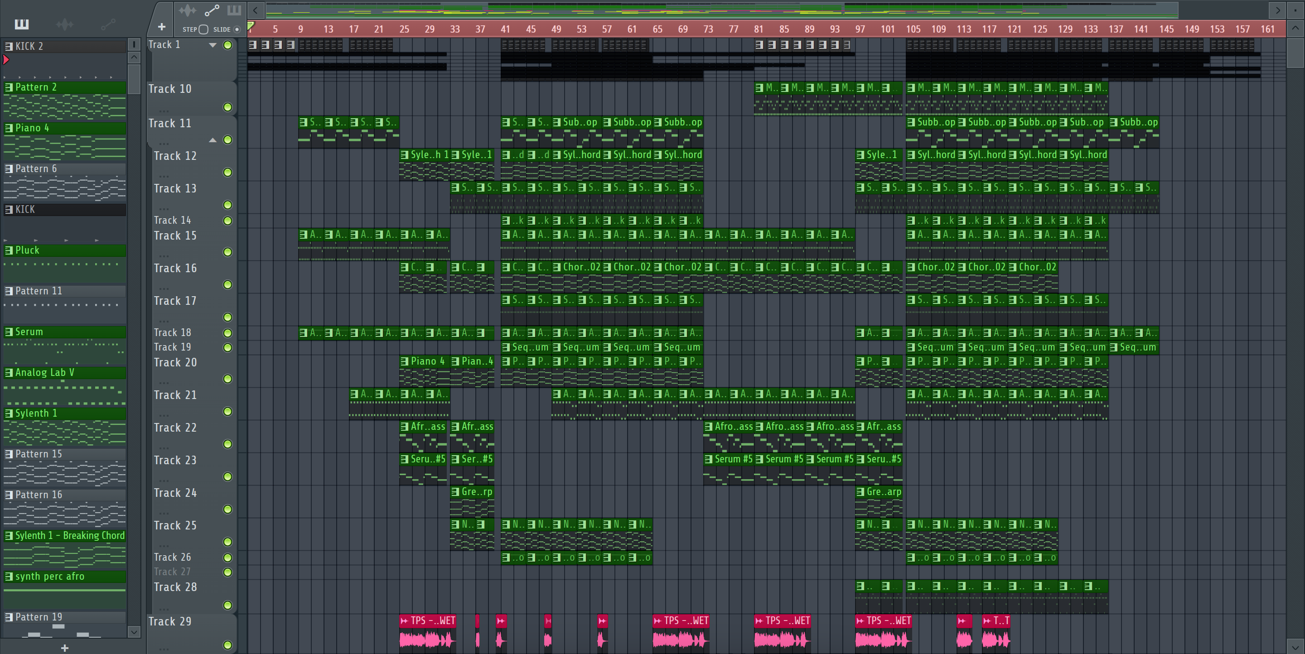Click the green playhead marker at bar 1

250,26
